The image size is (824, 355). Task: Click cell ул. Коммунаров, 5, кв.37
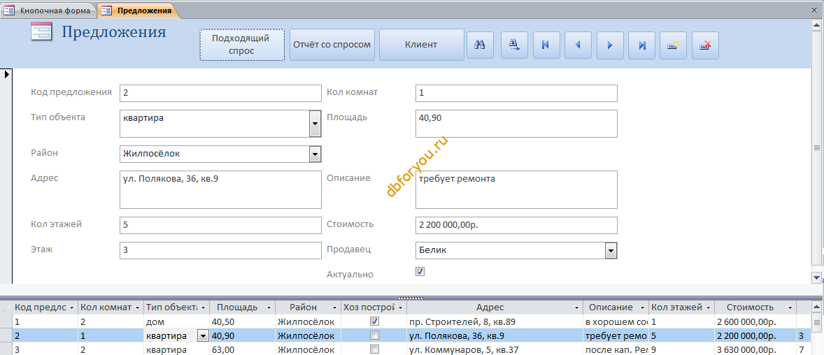tap(495, 349)
